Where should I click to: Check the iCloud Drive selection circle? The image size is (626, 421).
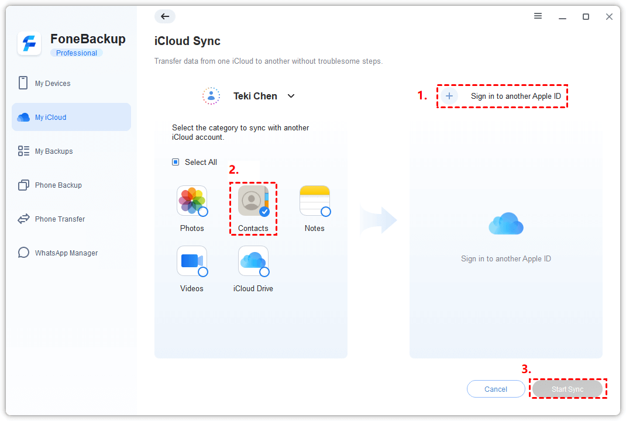(x=264, y=272)
